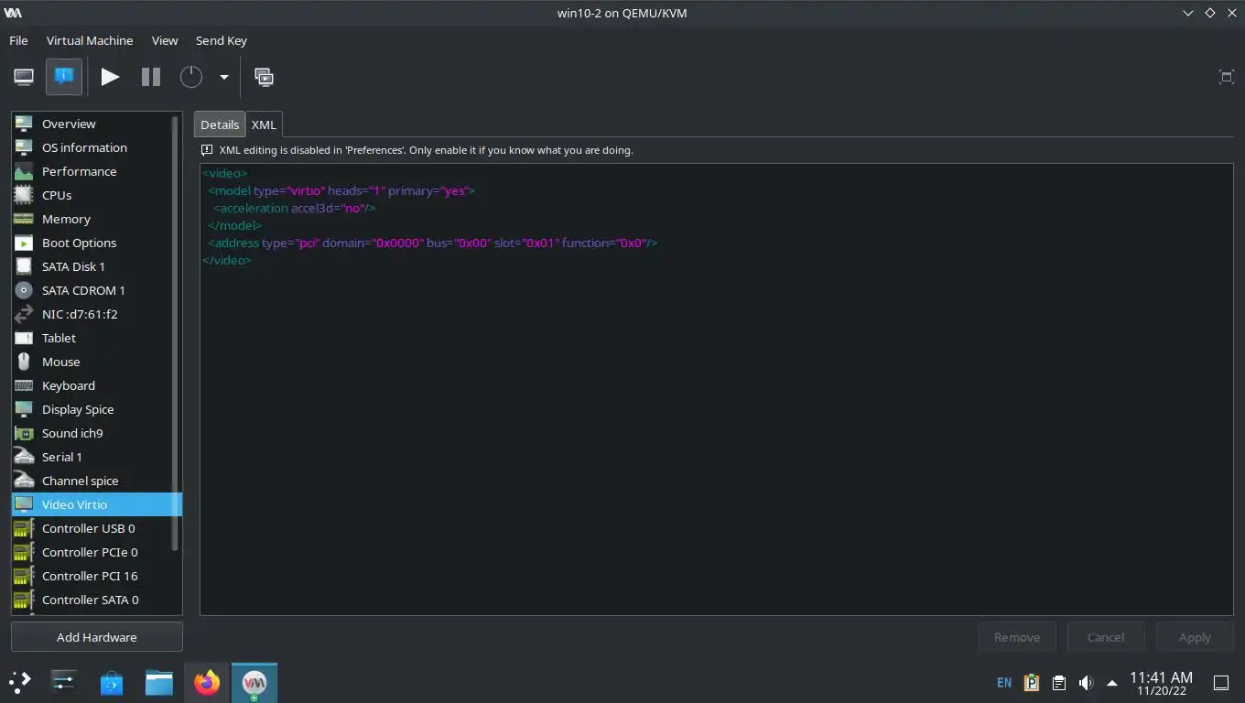Switch to the Details tab
The image size is (1245, 703).
[x=220, y=124]
